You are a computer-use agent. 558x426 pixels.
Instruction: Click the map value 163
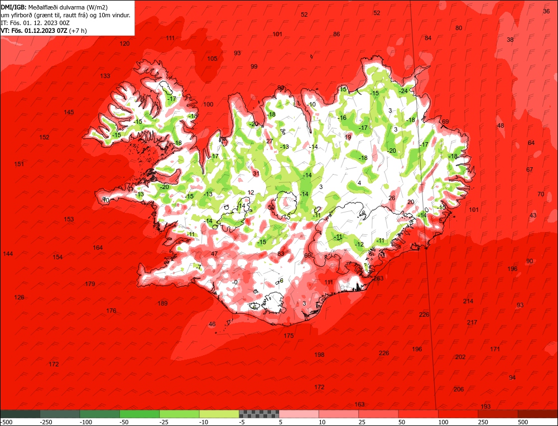tap(359, 404)
